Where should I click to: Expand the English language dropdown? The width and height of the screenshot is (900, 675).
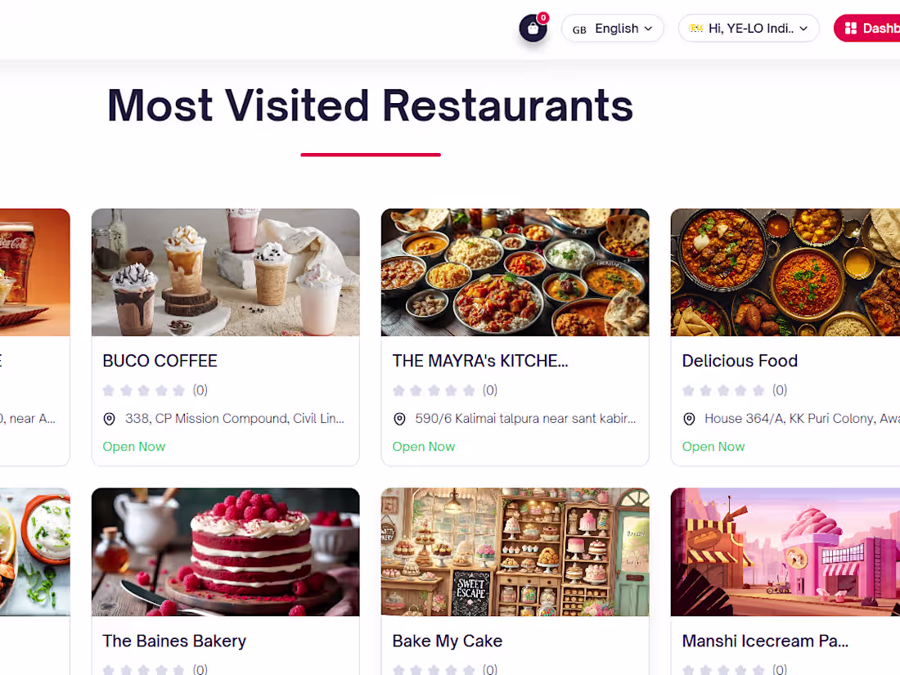tap(613, 28)
